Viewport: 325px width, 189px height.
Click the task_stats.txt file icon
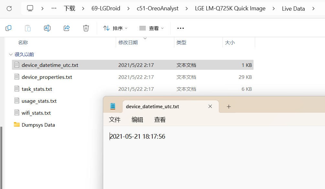(17, 89)
